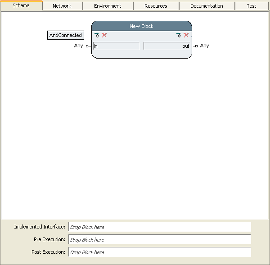Click the add output port icon
270x265 pixels.
(179, 35)
